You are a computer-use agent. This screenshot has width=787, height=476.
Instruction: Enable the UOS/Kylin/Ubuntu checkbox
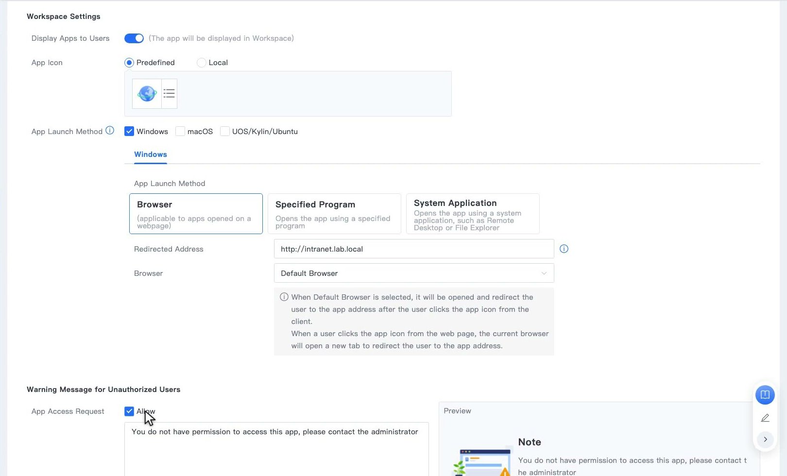click(x=225, y=131)
